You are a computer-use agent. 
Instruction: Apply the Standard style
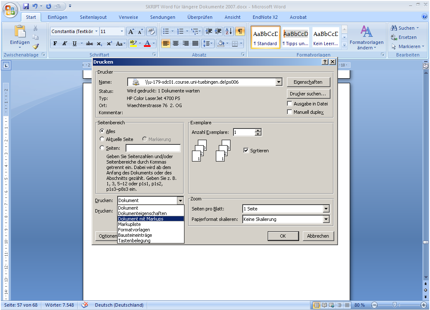(x=265, y=37)
